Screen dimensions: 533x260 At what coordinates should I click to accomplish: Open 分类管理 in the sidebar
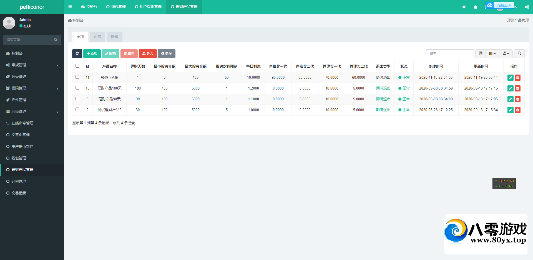click(32, 77)
